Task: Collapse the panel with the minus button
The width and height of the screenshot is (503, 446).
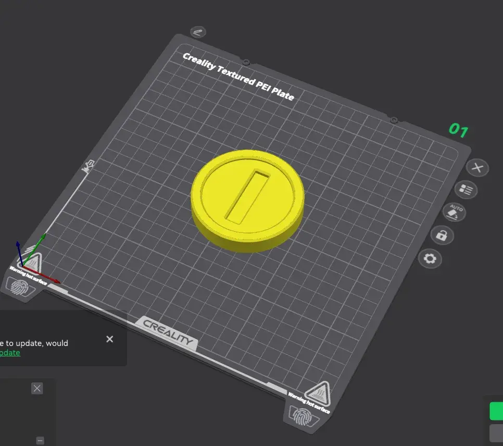Action: pyautogui.click(x=40, y=440)
